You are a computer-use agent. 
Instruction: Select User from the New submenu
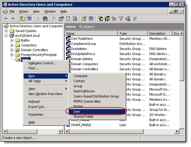click(x=77, y=111)
